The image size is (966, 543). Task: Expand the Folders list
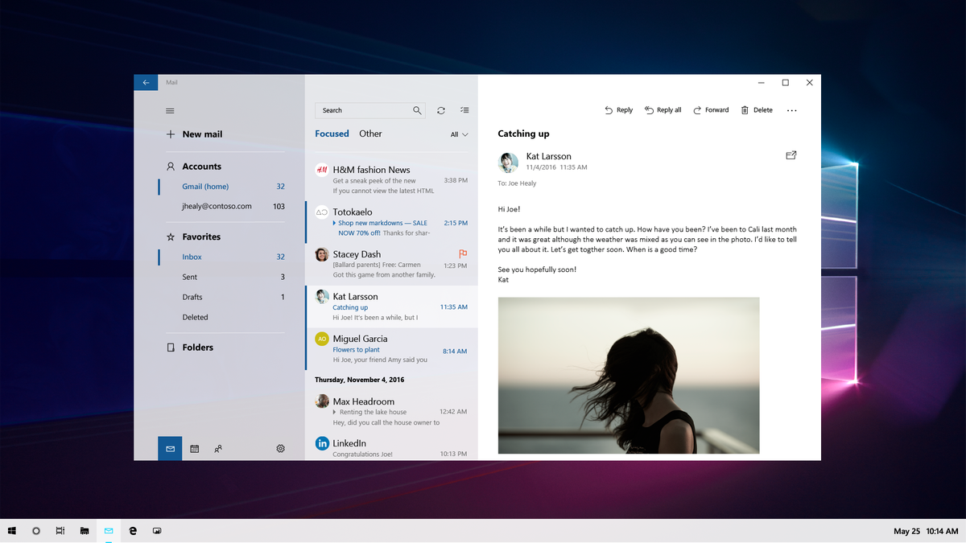click(x=190, y=348)
